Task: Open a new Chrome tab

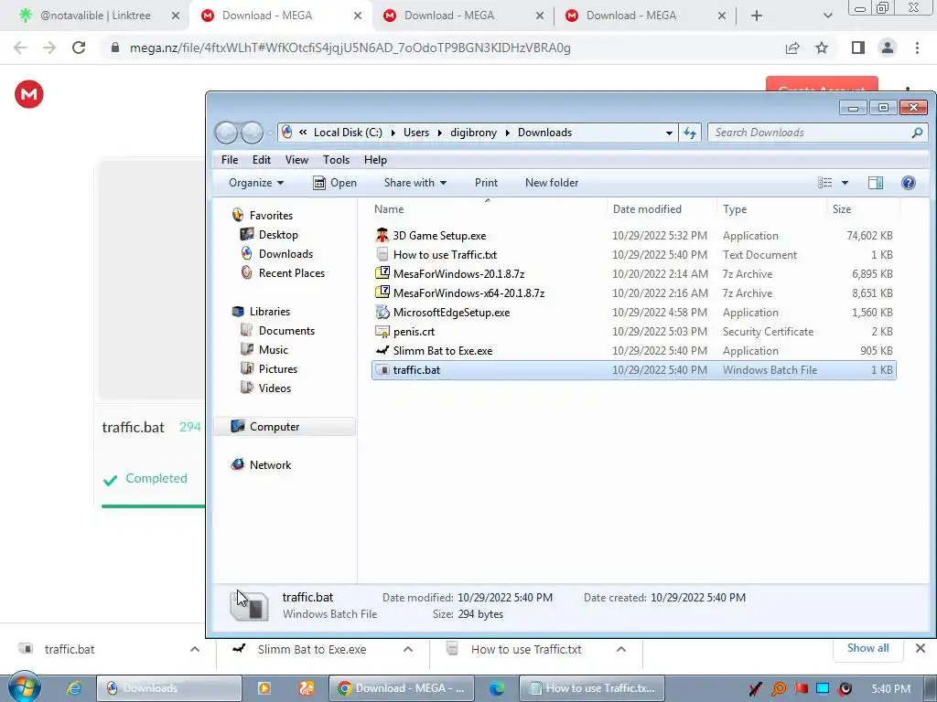Action: 757,16
